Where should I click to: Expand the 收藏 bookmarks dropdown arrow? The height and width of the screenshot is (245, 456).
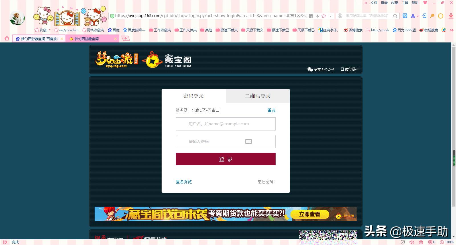[x=50, y=30]
